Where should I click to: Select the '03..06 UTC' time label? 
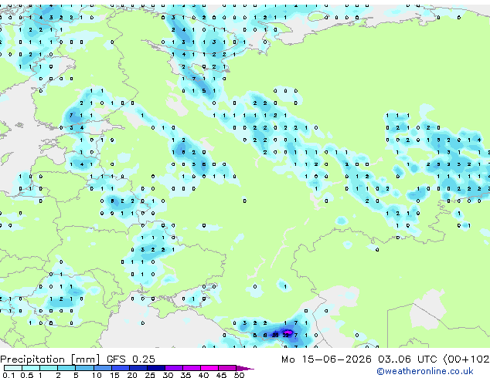coord(407,359)
